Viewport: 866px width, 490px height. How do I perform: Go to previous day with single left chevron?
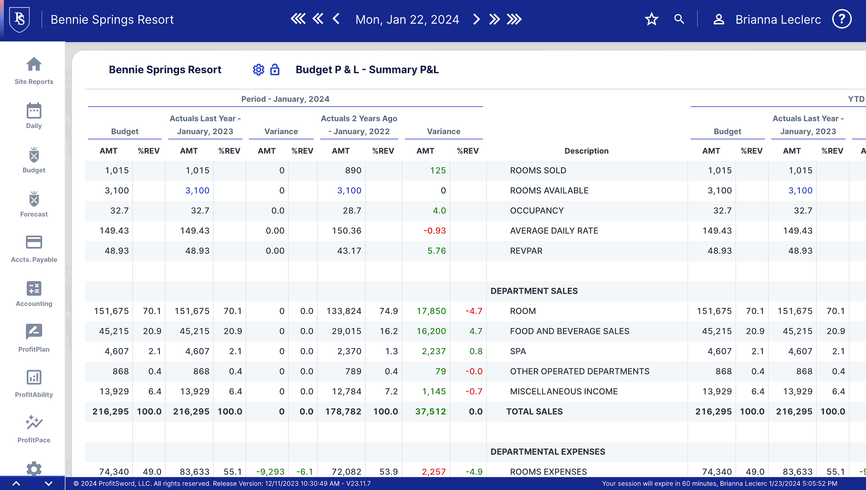coord(336,19)
